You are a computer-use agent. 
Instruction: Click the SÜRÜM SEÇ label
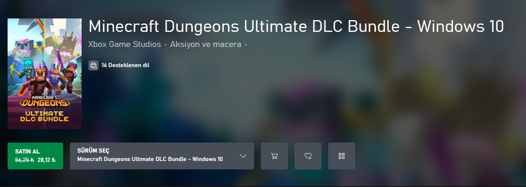[94, 151]
